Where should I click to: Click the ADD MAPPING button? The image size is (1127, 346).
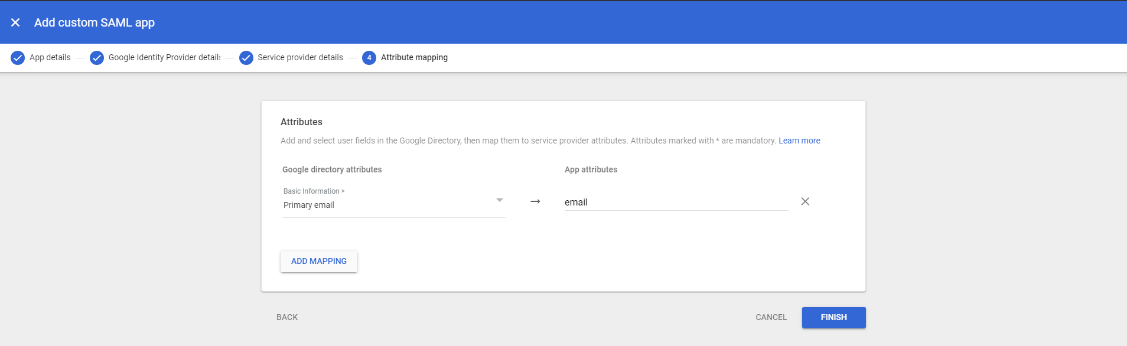[319, 261]
